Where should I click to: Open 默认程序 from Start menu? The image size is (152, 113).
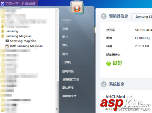tap(68, 88)
